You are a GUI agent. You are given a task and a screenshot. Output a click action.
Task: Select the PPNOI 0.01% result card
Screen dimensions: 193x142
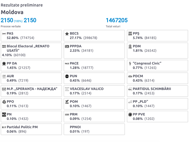coord(94,129)
